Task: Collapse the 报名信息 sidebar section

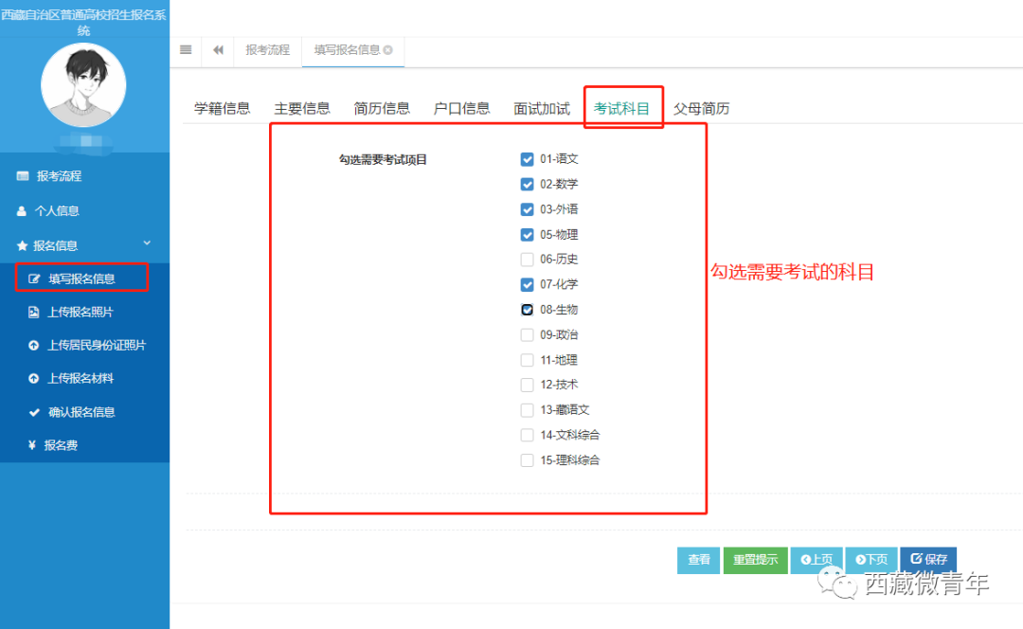Action: pos(146,245)
